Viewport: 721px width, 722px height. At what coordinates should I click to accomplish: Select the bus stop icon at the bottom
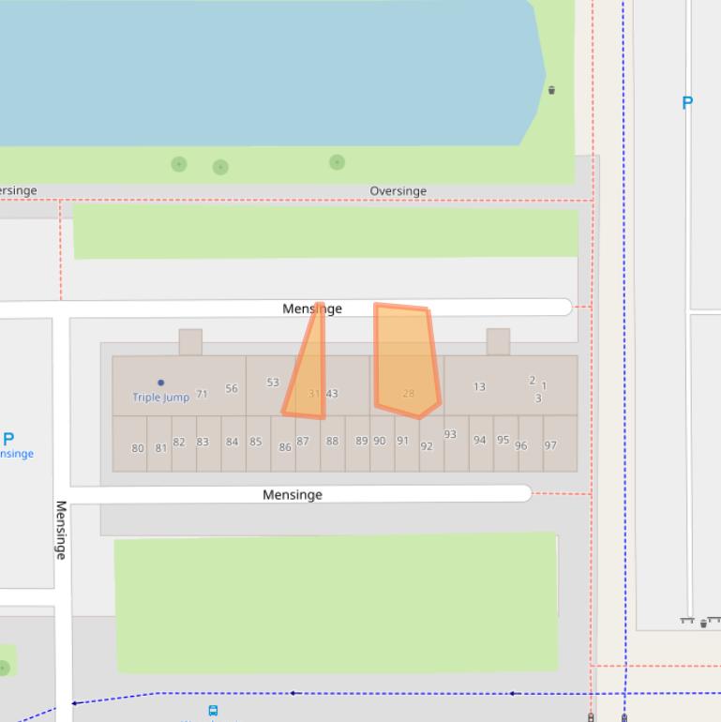pos(213,711)
